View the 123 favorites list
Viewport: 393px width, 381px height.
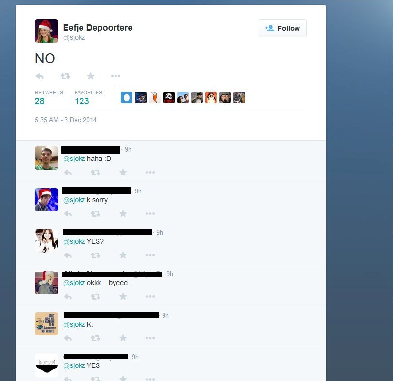click(x=88, y=97)
